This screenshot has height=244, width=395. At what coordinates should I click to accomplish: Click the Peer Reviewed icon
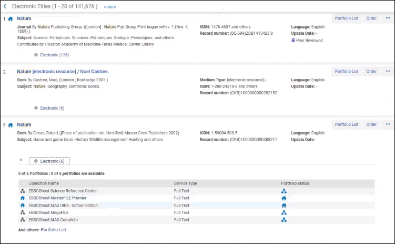(293, 40)
